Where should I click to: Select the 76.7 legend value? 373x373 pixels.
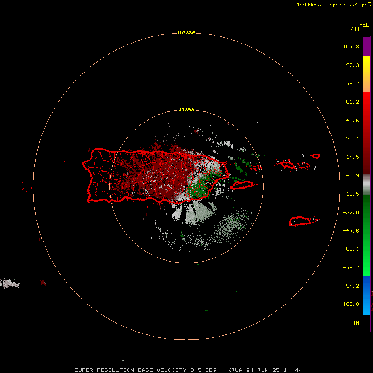click(353, 83)
